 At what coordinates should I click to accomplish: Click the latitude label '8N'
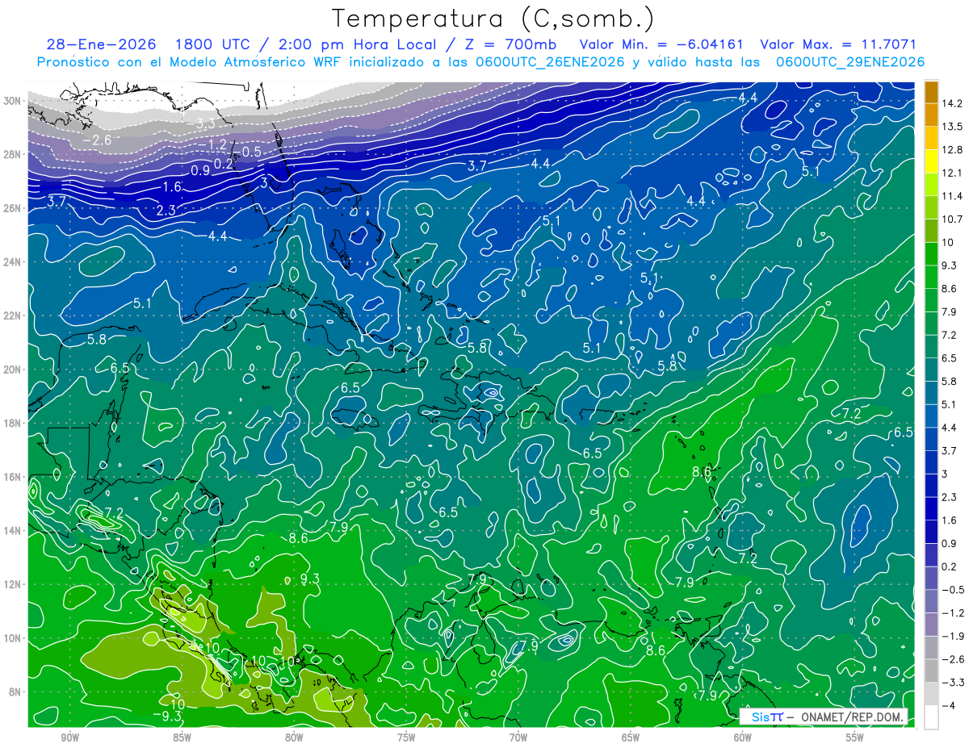16,692
